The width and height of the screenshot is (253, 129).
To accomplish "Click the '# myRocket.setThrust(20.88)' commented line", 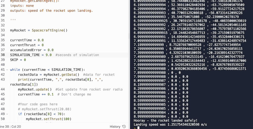I will point(45,109).
